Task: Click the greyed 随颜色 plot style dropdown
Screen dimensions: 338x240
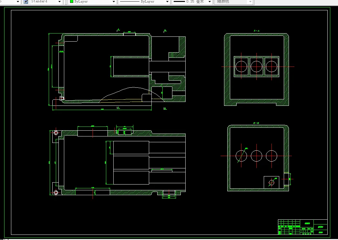Action: coord(234,2)
